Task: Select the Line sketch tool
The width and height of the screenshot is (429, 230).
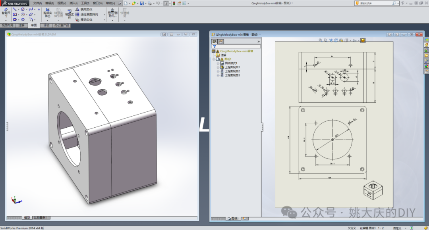Action: 15,9
